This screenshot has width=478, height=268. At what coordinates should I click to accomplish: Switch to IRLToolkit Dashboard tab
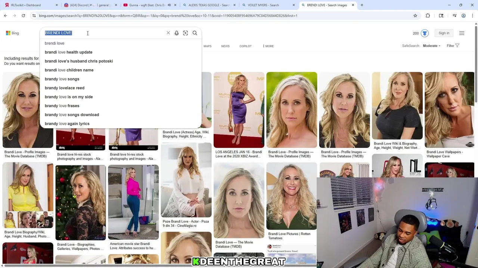click(x=25, y=5)
